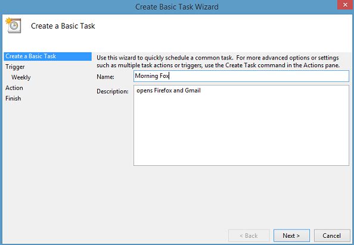Cancel the basic task wizard
This screenshot has height=245, width=354.
click(x=332, y=235)
